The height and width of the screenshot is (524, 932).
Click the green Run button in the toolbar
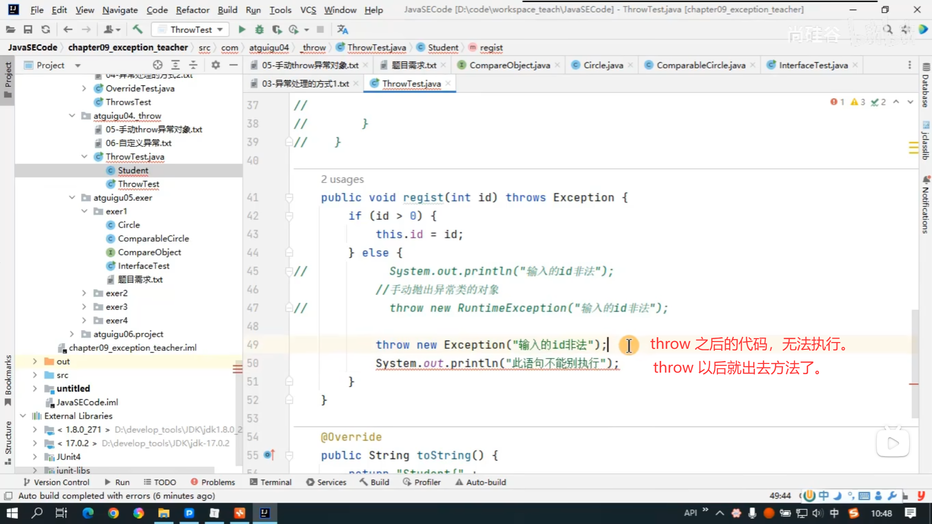242,30
